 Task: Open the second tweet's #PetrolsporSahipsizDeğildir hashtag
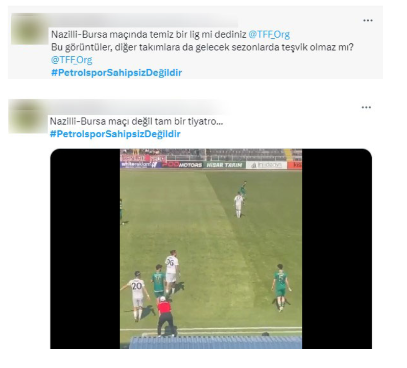tap(115, 134)
